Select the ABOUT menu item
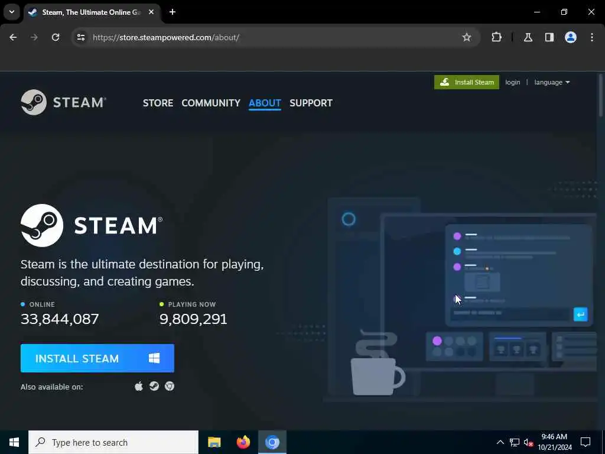The image size is (605, 454). (265, 103)
